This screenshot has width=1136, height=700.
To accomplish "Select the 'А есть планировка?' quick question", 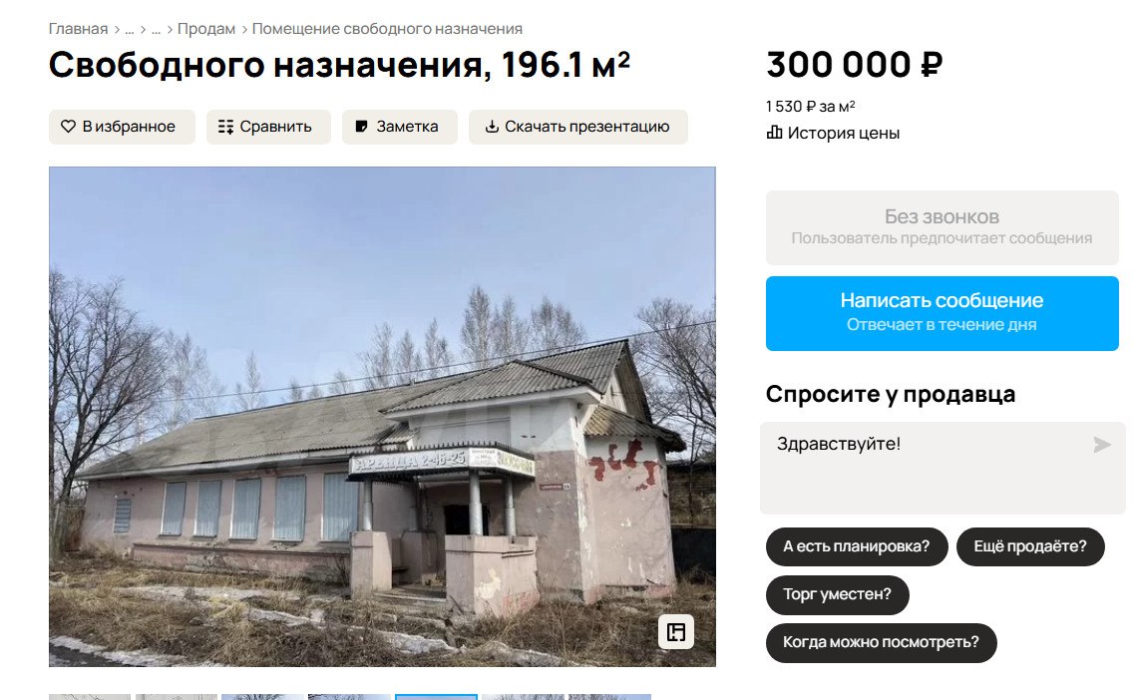I will coord(857,546).
